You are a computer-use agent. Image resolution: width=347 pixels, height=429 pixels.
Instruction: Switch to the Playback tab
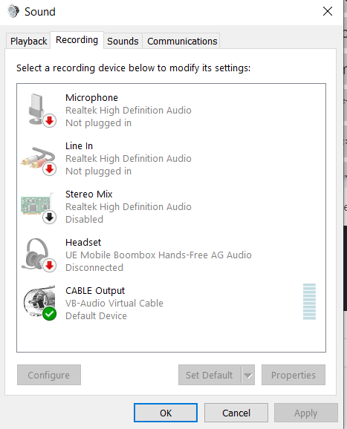[28, 42]
